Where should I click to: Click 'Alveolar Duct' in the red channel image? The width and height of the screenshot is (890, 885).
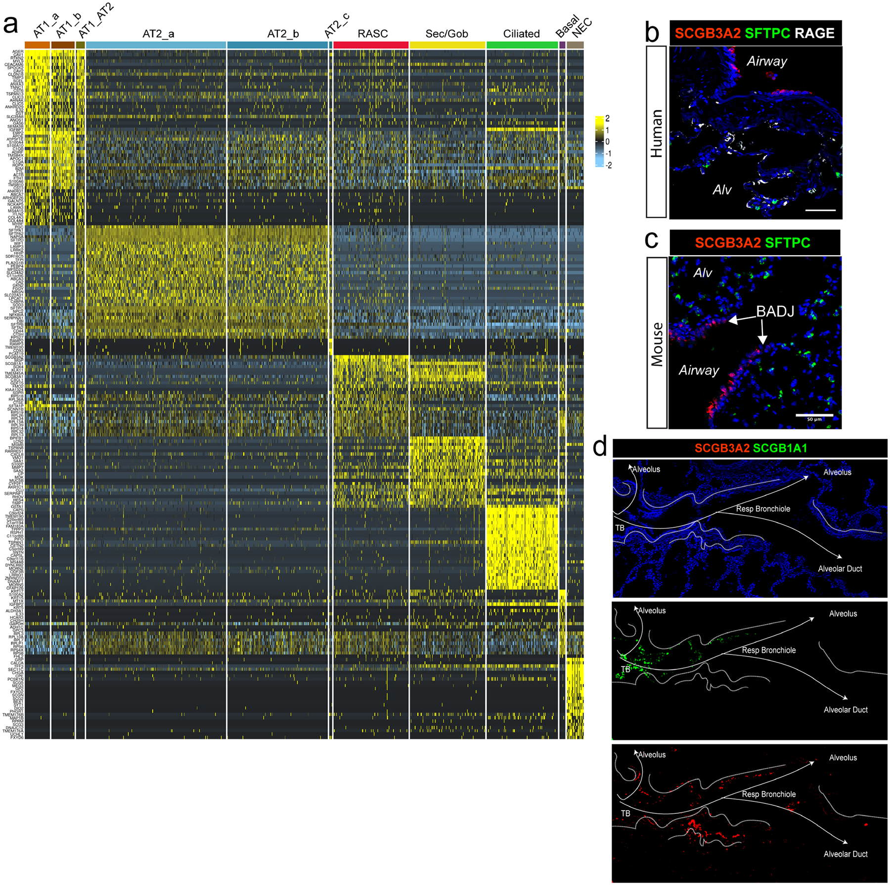845,854
